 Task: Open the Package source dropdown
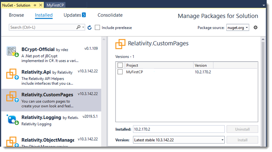[238, 28]
